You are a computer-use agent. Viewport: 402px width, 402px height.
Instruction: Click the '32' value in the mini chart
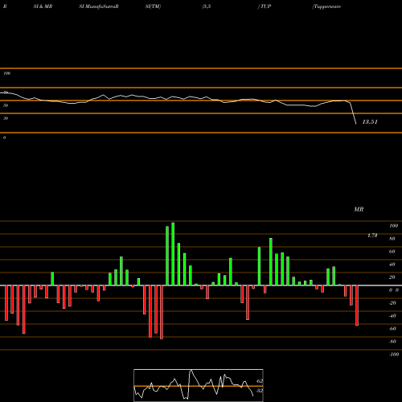click(x=260, y=391)
